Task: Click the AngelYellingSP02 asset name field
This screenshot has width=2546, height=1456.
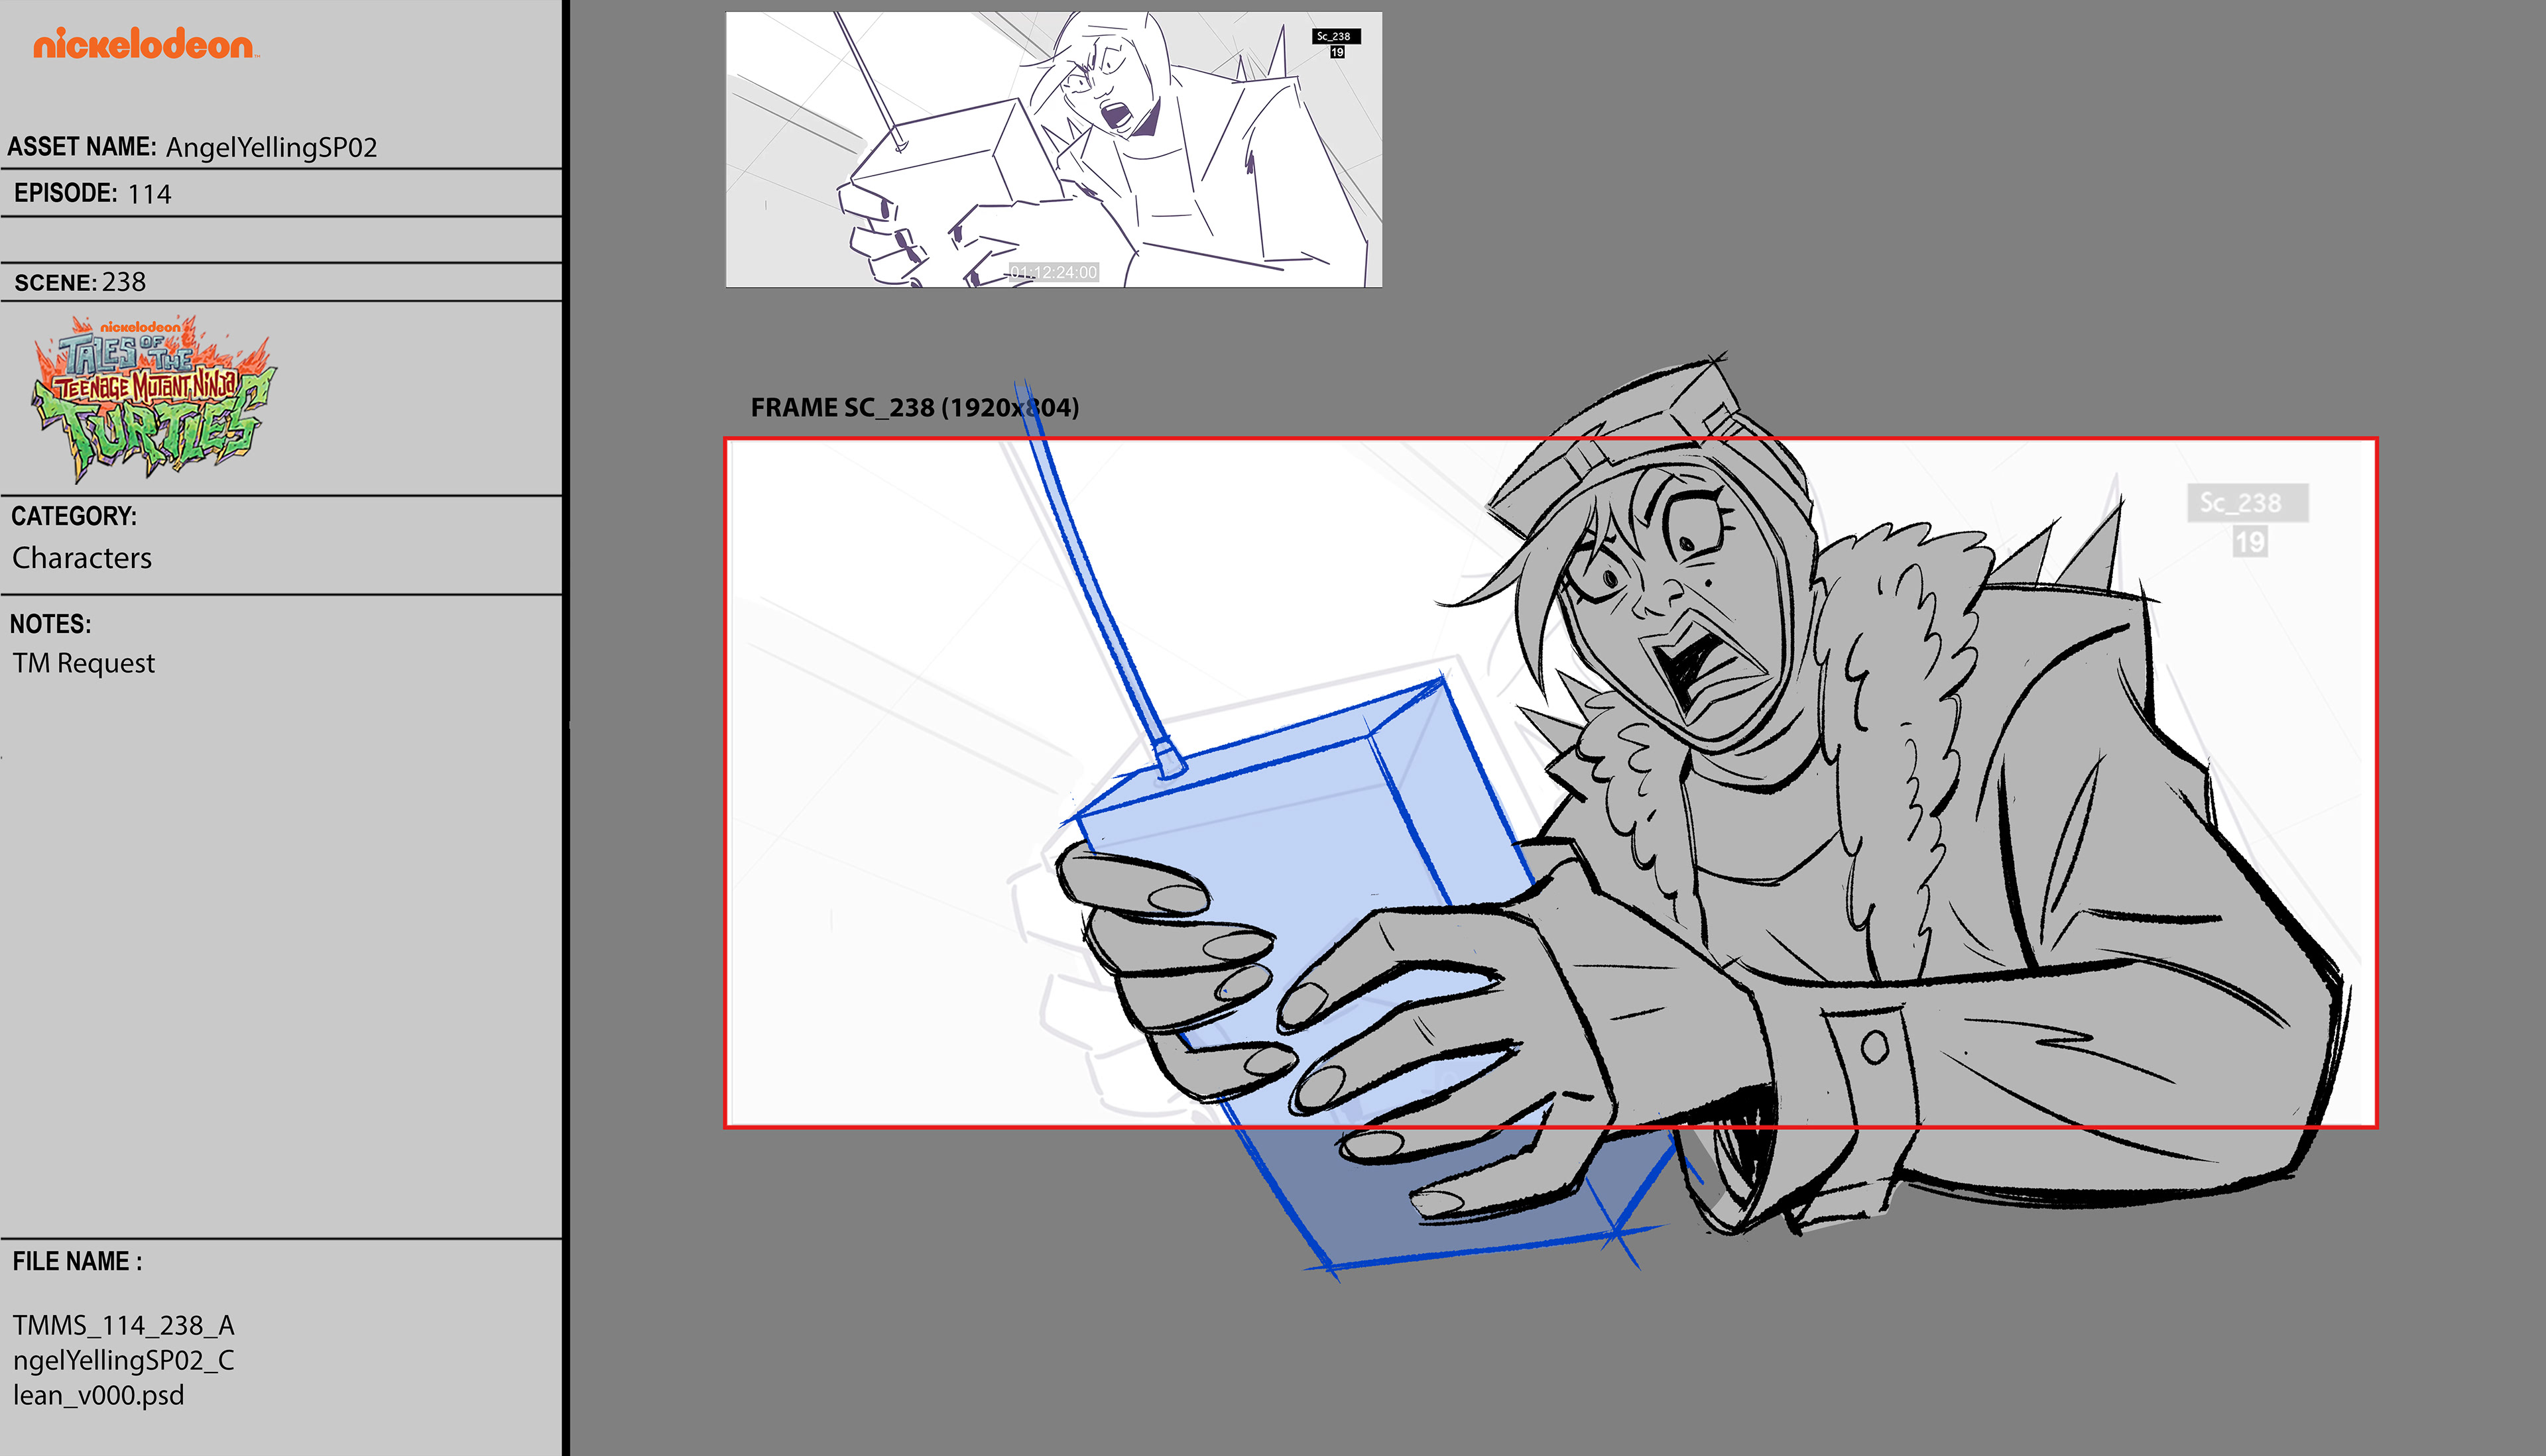Action: point(271,147)
